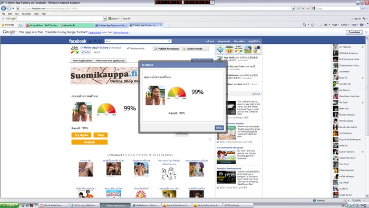Click the Love or Sex app thumbnail
Viewport: 369px width, 208px height.
tap(86, 169)
